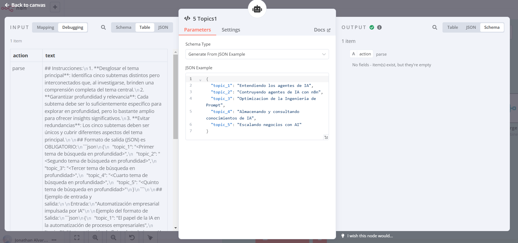Open the user menu ellipsis

pos(54,240)
